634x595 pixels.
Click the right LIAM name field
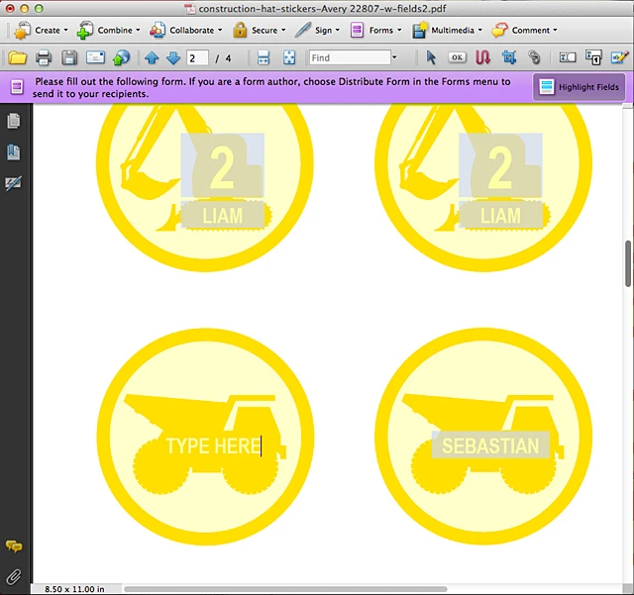click(500, 215)
